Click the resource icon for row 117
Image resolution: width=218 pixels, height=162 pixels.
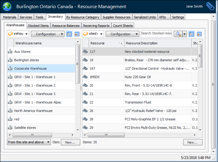[85, 52]
